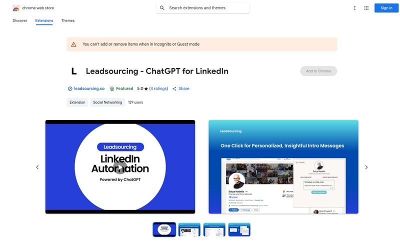Image resolution: width=400 pixels, height=248 pixels.
Task: Click the Incognito or Guest mode warning text
Action: click(141, 44)
